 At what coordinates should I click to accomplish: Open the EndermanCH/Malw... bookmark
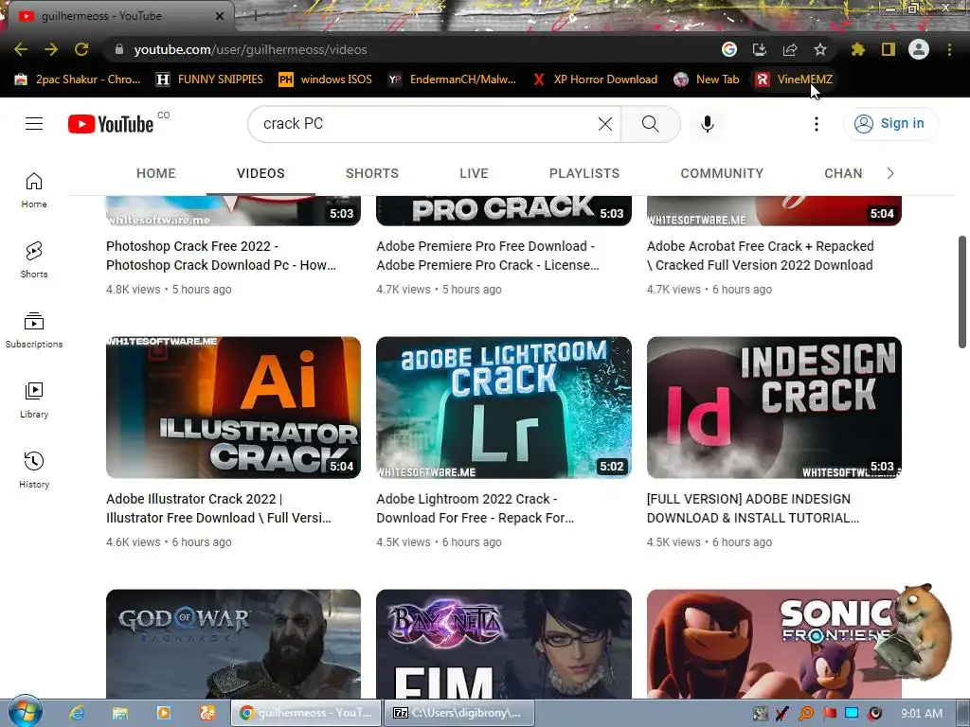[x=452, y=80]
